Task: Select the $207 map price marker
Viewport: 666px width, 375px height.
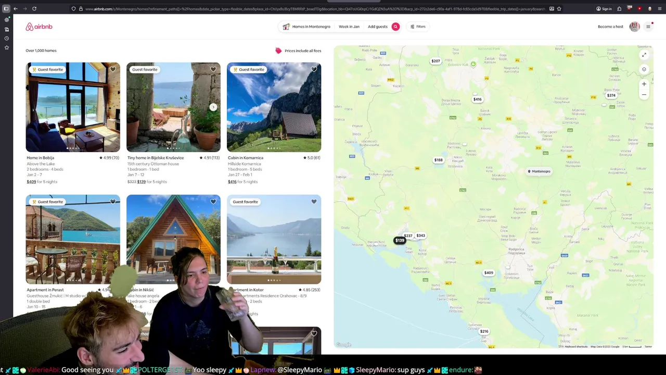Action: 436,61
